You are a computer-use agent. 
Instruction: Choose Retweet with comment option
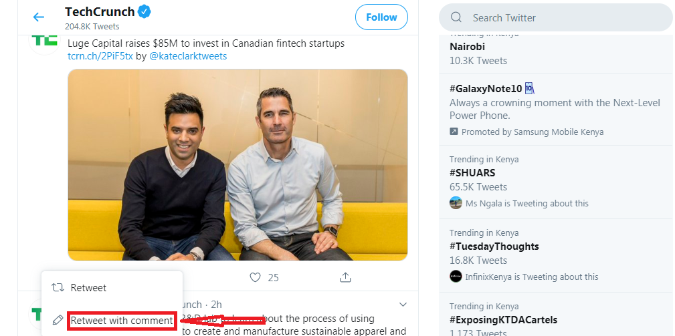click(122, 321)
